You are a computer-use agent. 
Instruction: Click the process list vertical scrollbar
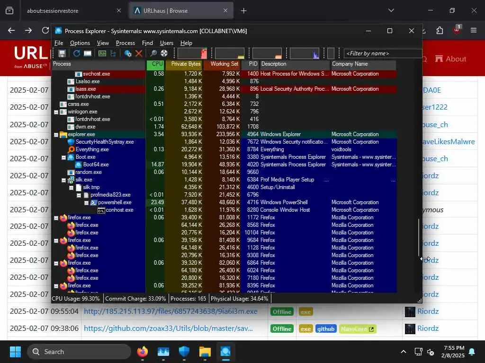coord(419,237)
